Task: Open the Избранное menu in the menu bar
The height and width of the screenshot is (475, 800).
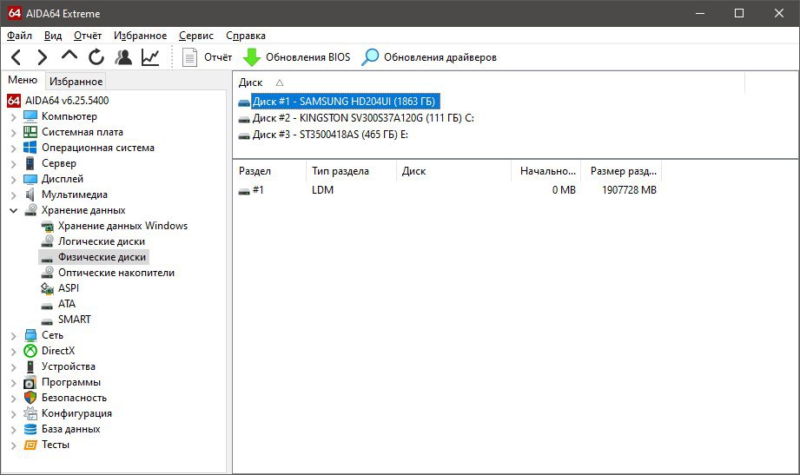Action: [x=140, y=36]
